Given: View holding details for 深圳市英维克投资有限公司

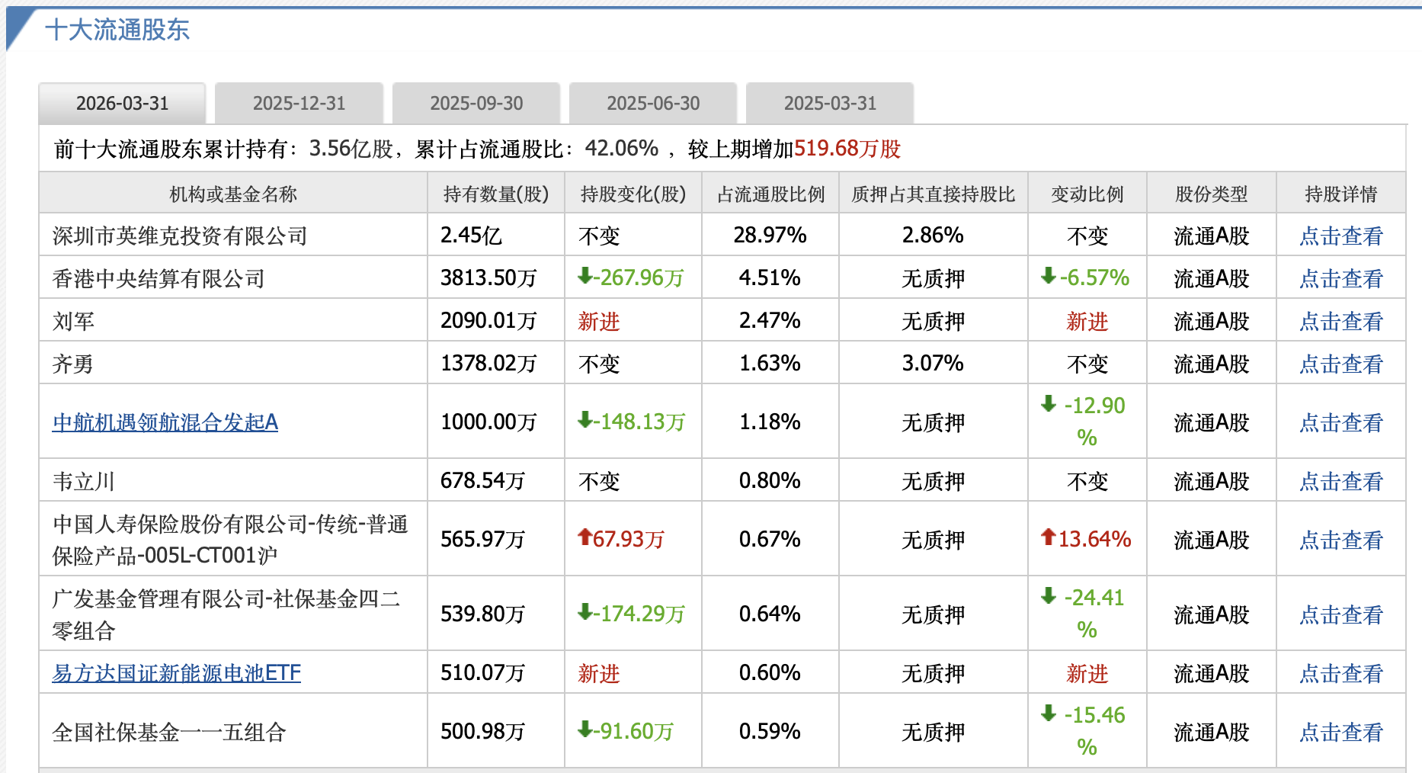Looking at the screenshot, I should [1340, 236].
